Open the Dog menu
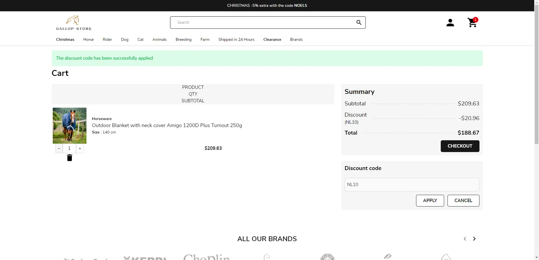 click(125, 40)
